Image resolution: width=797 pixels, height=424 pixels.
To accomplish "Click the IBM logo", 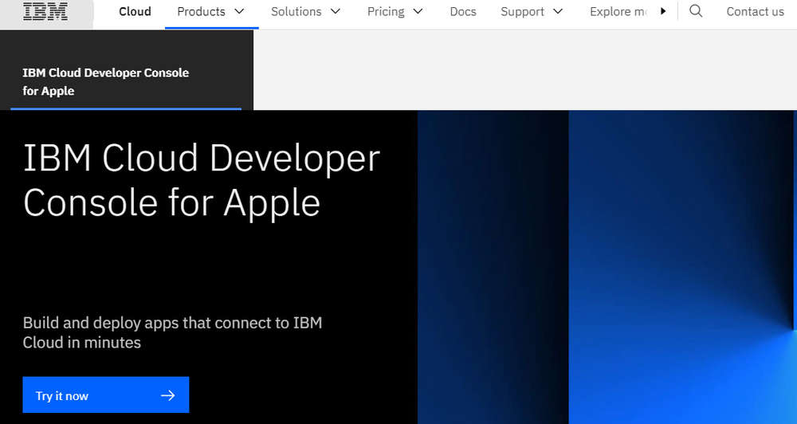I will (x=45, y=11).
